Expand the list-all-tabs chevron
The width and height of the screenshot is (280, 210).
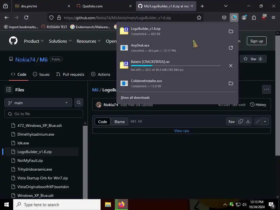(x=226, y=6)
